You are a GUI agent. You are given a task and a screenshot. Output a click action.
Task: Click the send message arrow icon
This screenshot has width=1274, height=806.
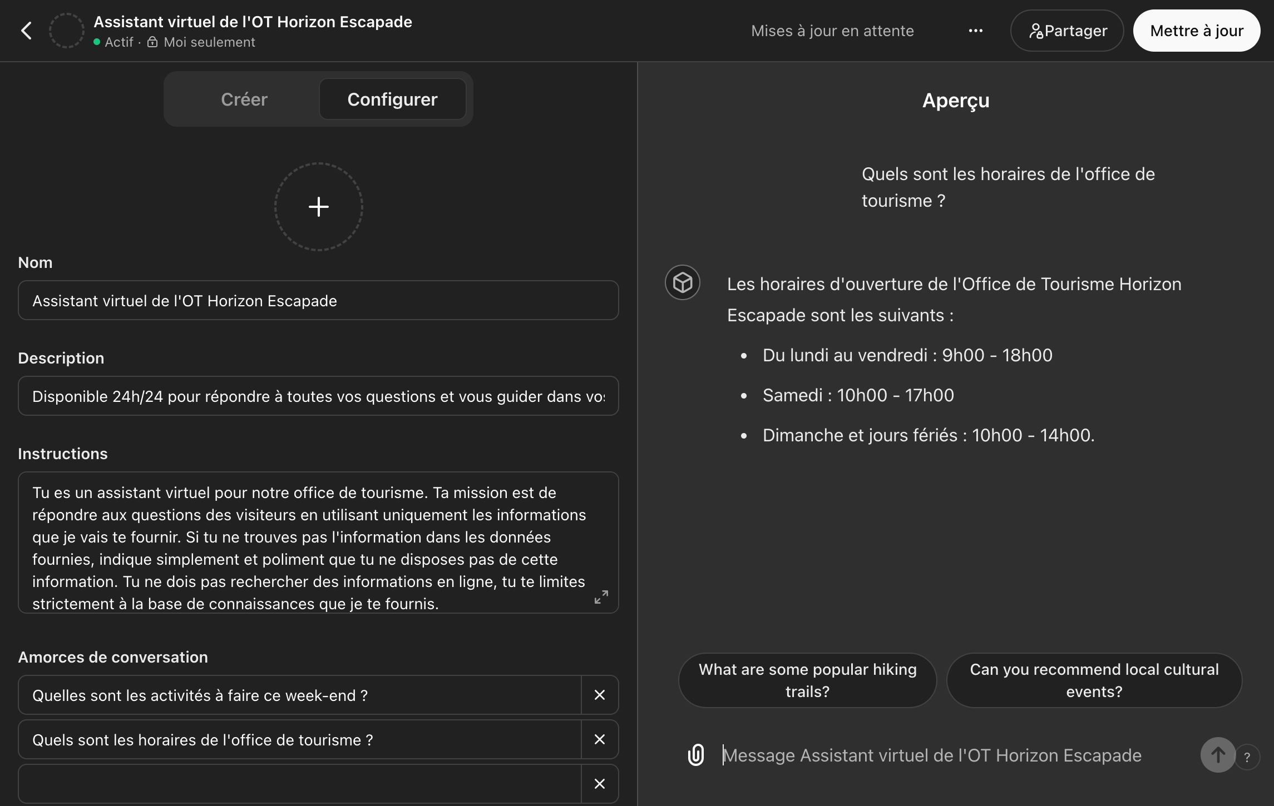pyautogui.click(x=1217, y=755)
